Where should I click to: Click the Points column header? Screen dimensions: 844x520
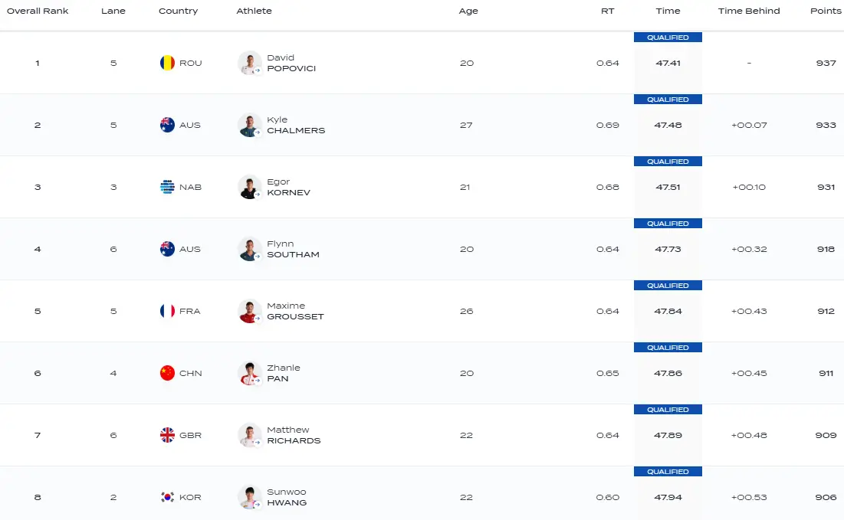click(826, 11)
